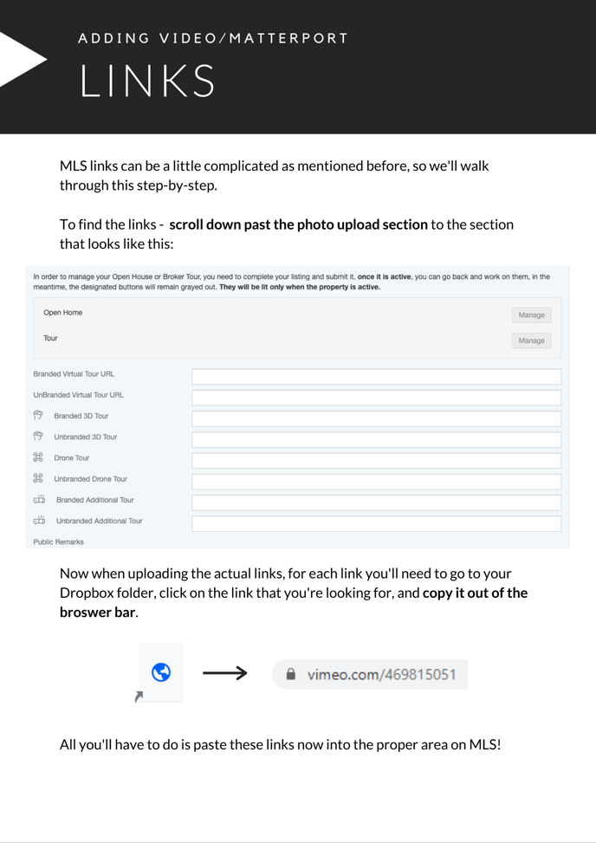Focus the Unbranded Additional Tour field
The image size is (596, 843).
coord(376,523)
